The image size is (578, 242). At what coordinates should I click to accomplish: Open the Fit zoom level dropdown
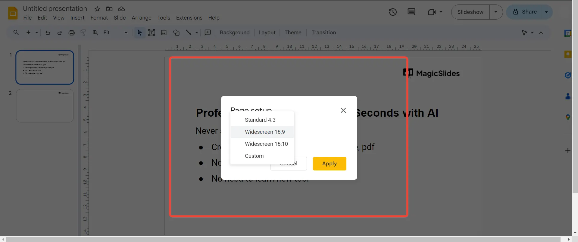click(115, 32)
